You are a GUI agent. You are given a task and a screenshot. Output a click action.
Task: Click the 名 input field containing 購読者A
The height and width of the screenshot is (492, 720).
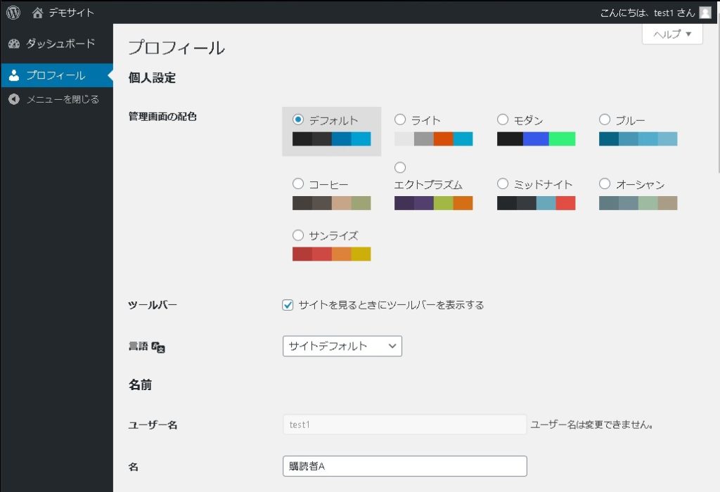pyautogui.click(x=404, y=466)
